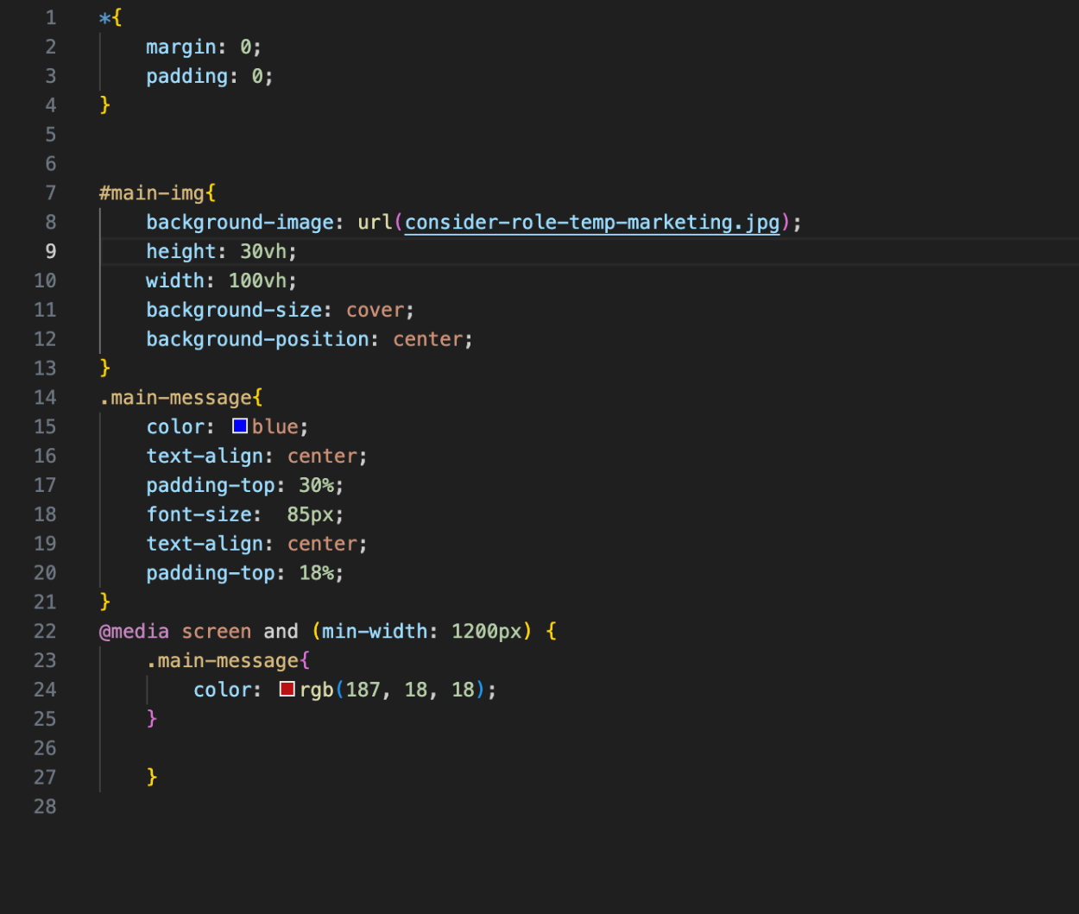
Task: Click the .main-message selector on line 14
Action: (177, 398)
